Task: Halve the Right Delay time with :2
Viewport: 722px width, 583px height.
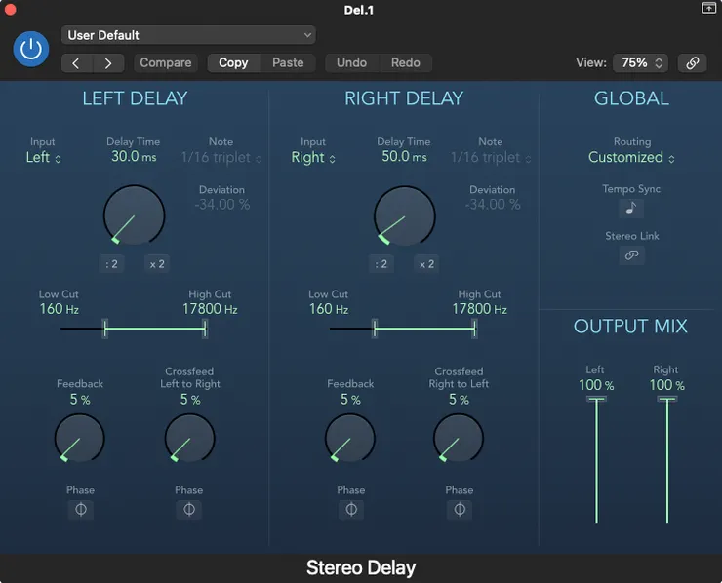Action: [x=381, y=264]
